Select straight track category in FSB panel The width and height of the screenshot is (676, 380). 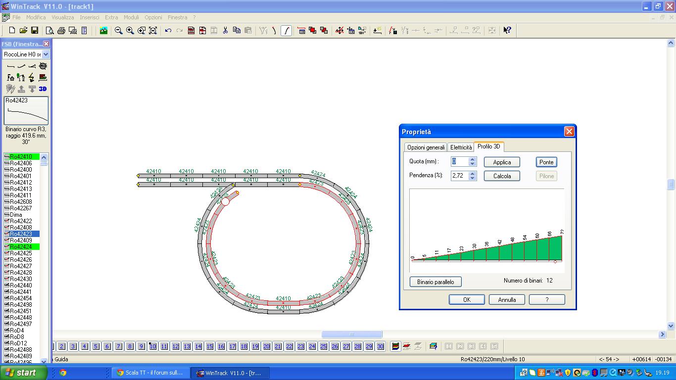10,66
